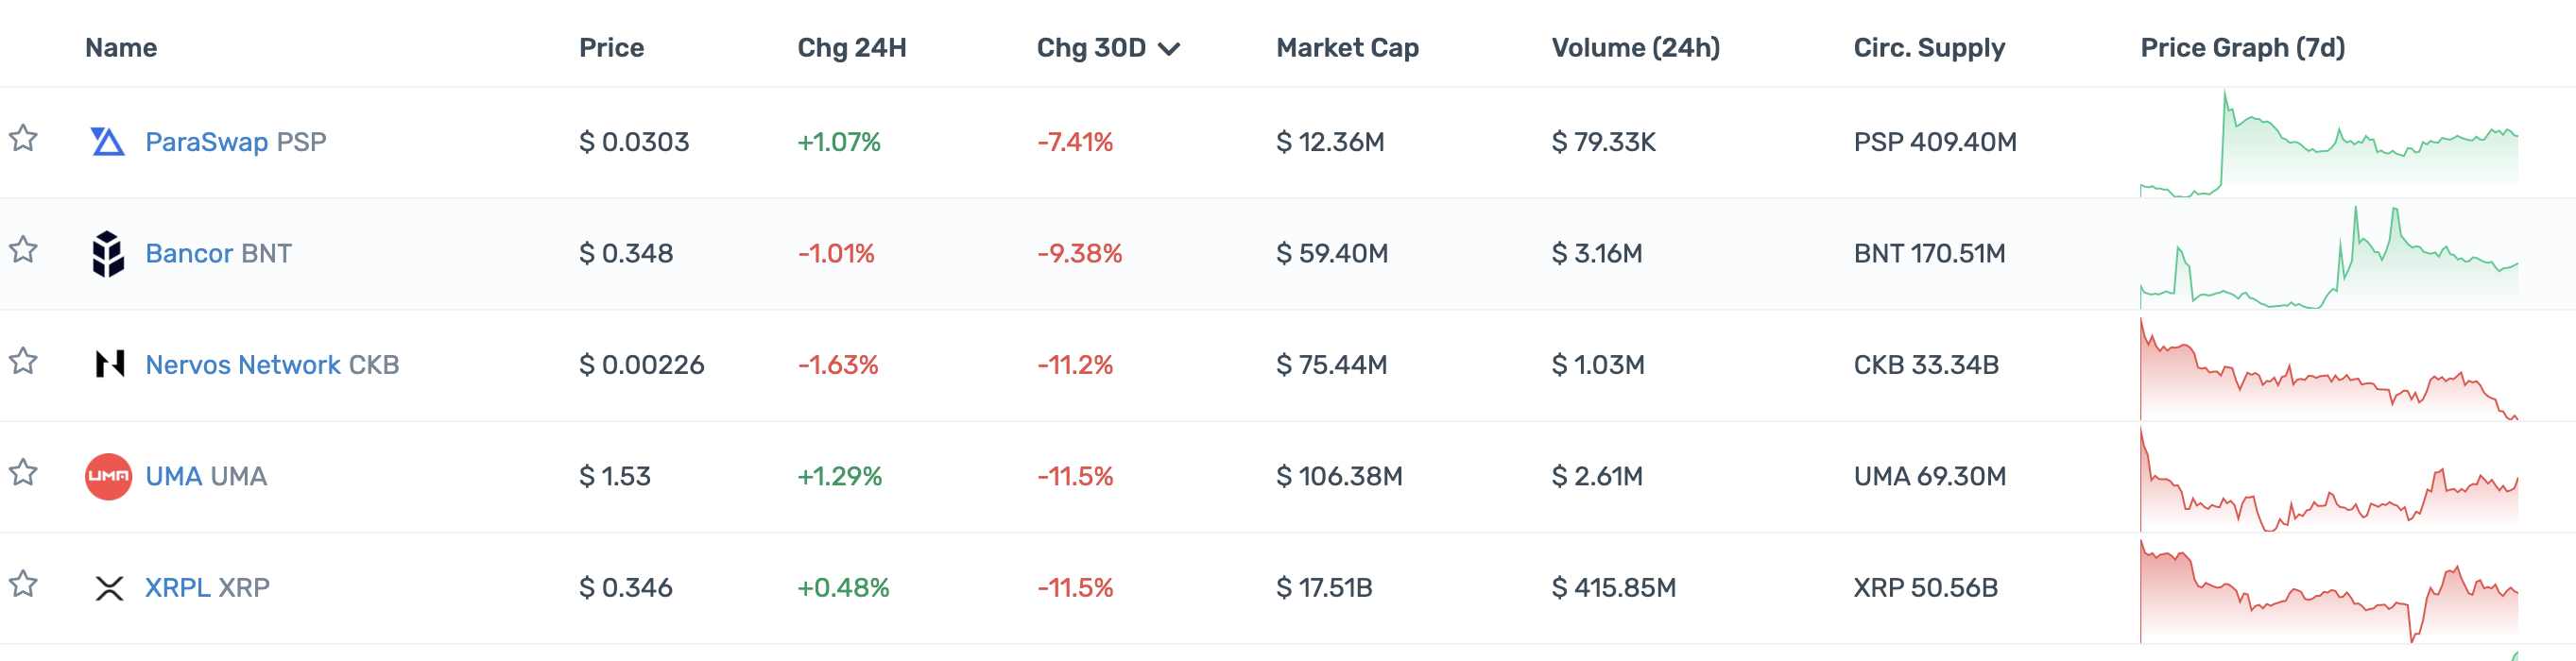Add UMA to favorites star

(x=24, y=472)
